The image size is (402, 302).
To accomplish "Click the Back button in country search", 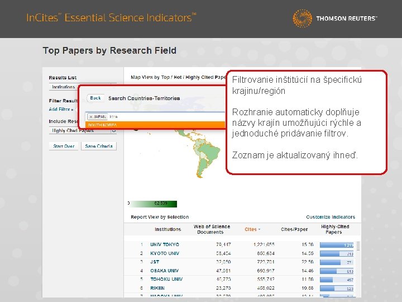I will pos(95,98).
